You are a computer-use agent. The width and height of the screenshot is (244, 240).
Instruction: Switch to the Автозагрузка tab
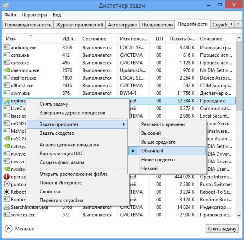tap(122, 25)
